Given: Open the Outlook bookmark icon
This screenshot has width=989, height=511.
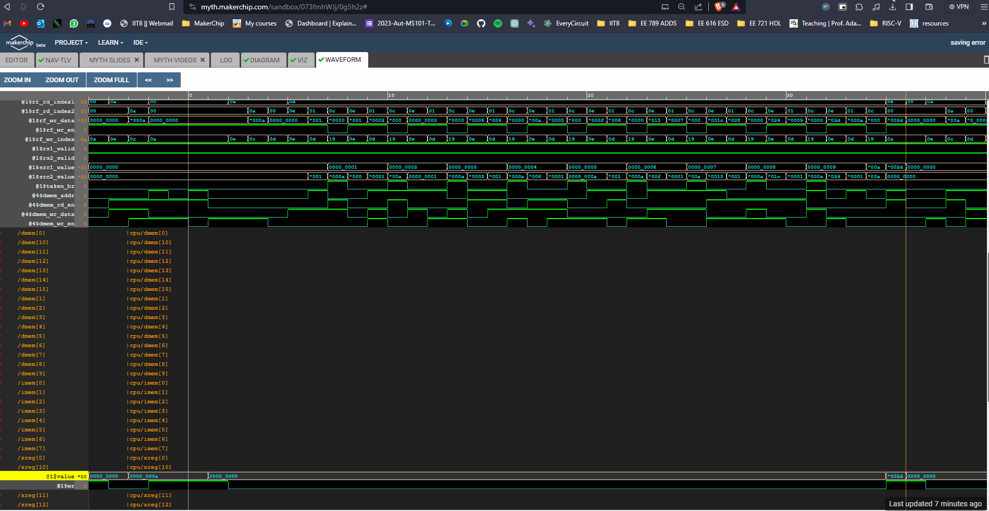Looking at the screenshot, I should (41, 23).
